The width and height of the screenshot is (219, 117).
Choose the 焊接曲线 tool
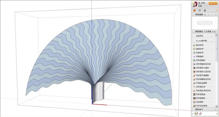[204, 56]
